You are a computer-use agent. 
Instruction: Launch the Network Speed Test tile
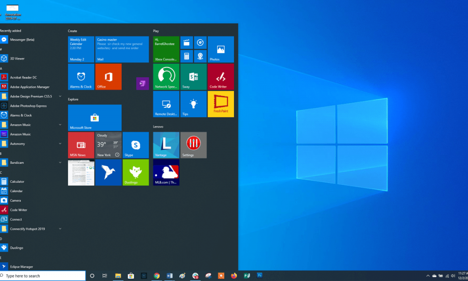coord(166,77)
